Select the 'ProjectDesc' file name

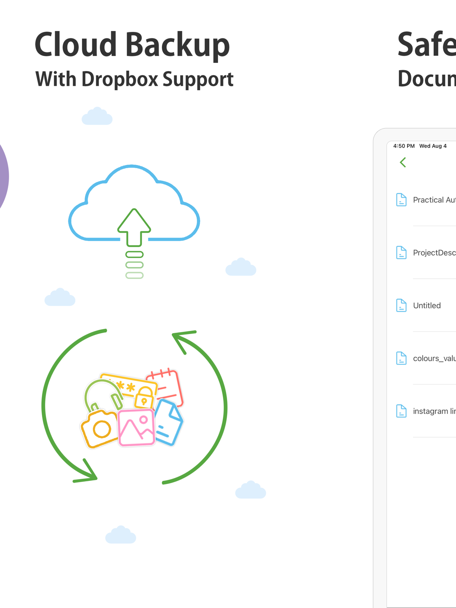point(434,252)
